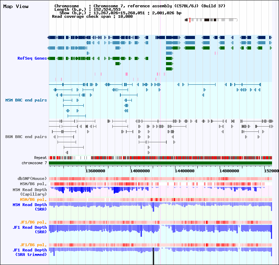Click the 14400000 ruler position label
279x265 pixels.
(185, 171)
